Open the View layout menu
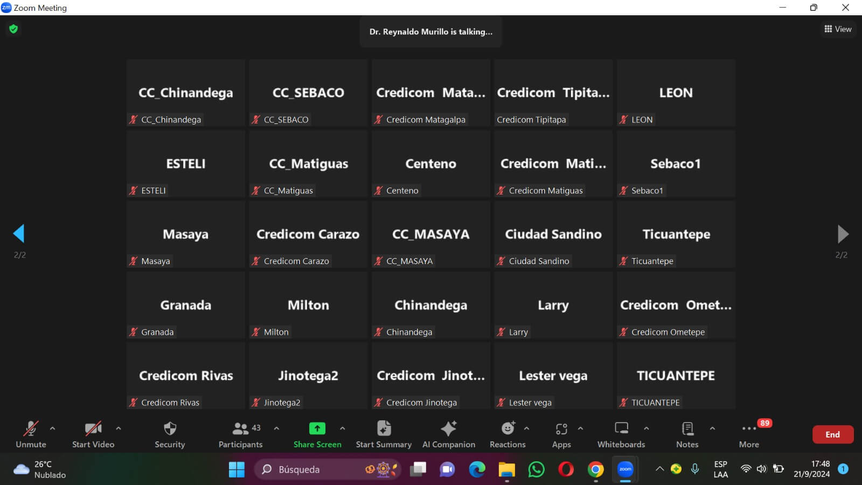Screen dimensions: 862x485 (838, 29)
